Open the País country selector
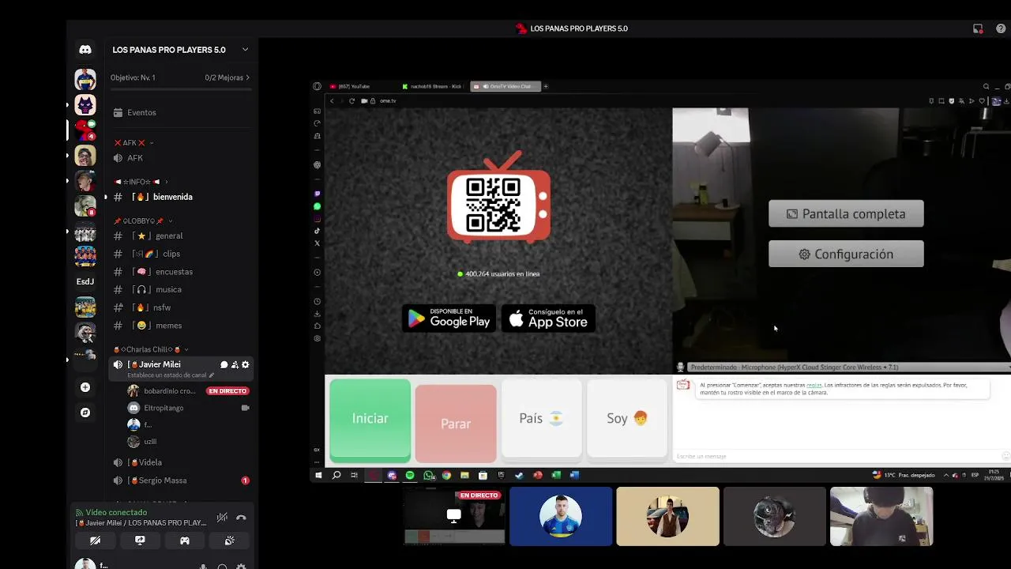Viewport: 1011px width, 569px height. (541, 419)
